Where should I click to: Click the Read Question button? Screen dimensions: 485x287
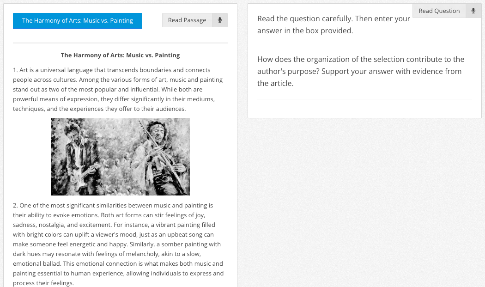click(x=439, y=11)
